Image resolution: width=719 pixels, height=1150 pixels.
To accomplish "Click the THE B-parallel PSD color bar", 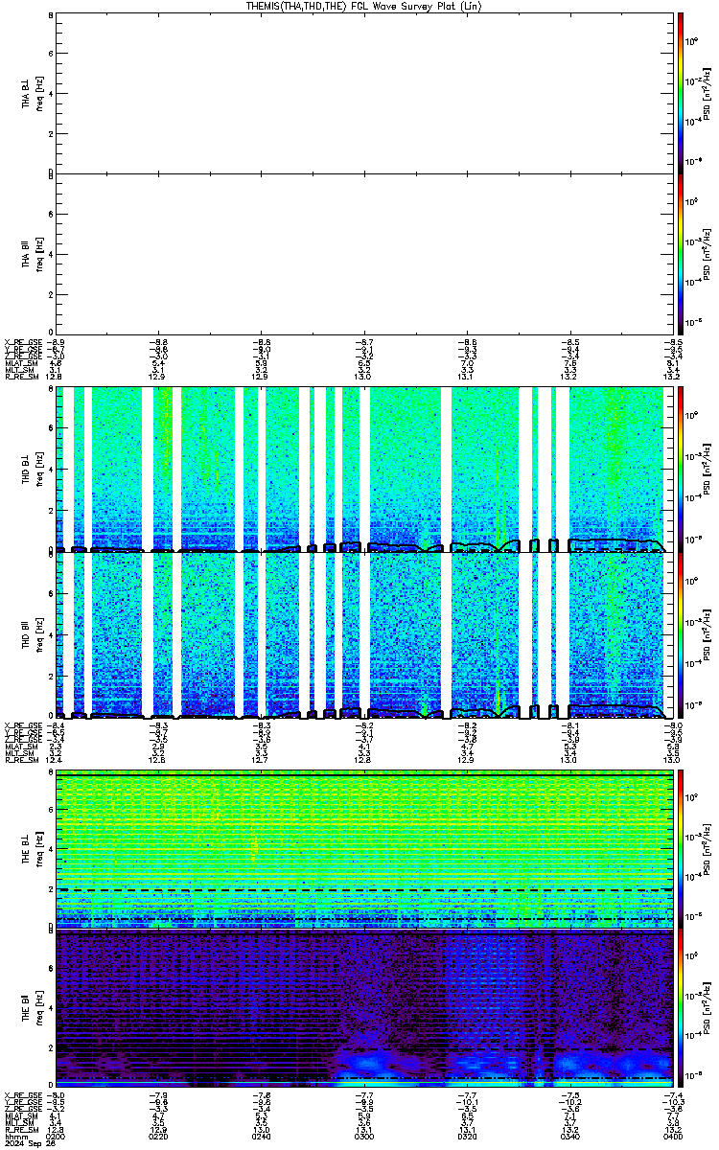I will tap(680, 1006).
